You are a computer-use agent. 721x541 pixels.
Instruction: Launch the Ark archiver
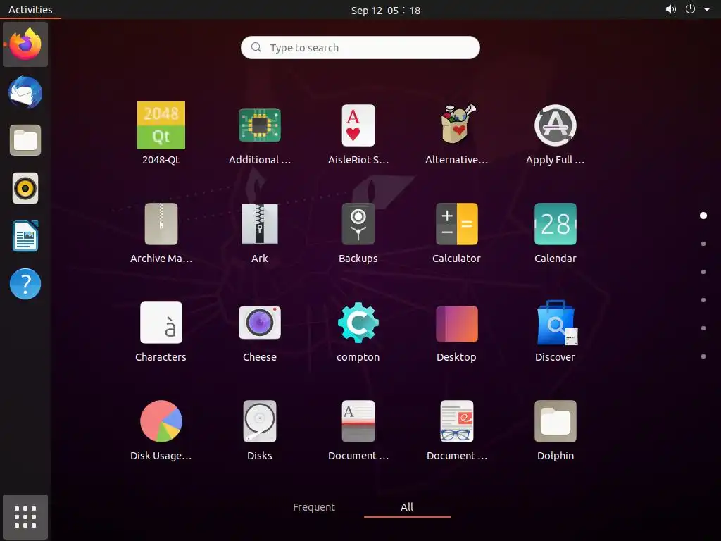coord(259,223)
